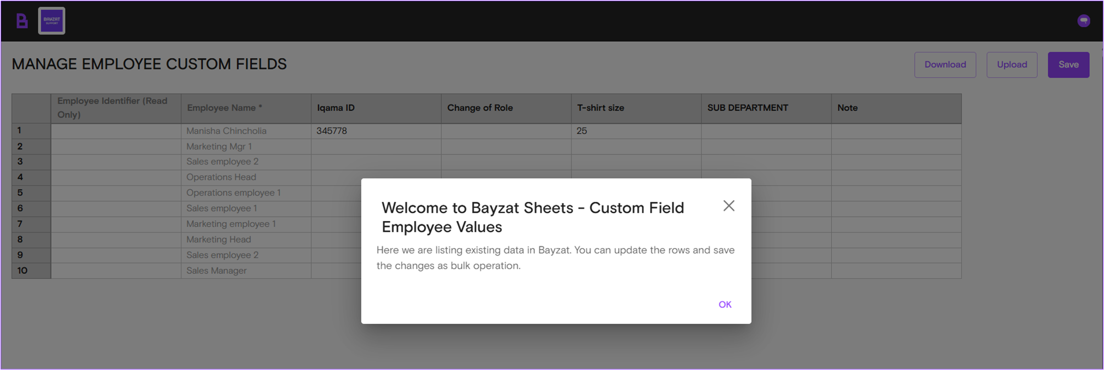Click the T-shirt size cell 25
Viewport: 1104px width, 370px height.
tap(636, 131)
